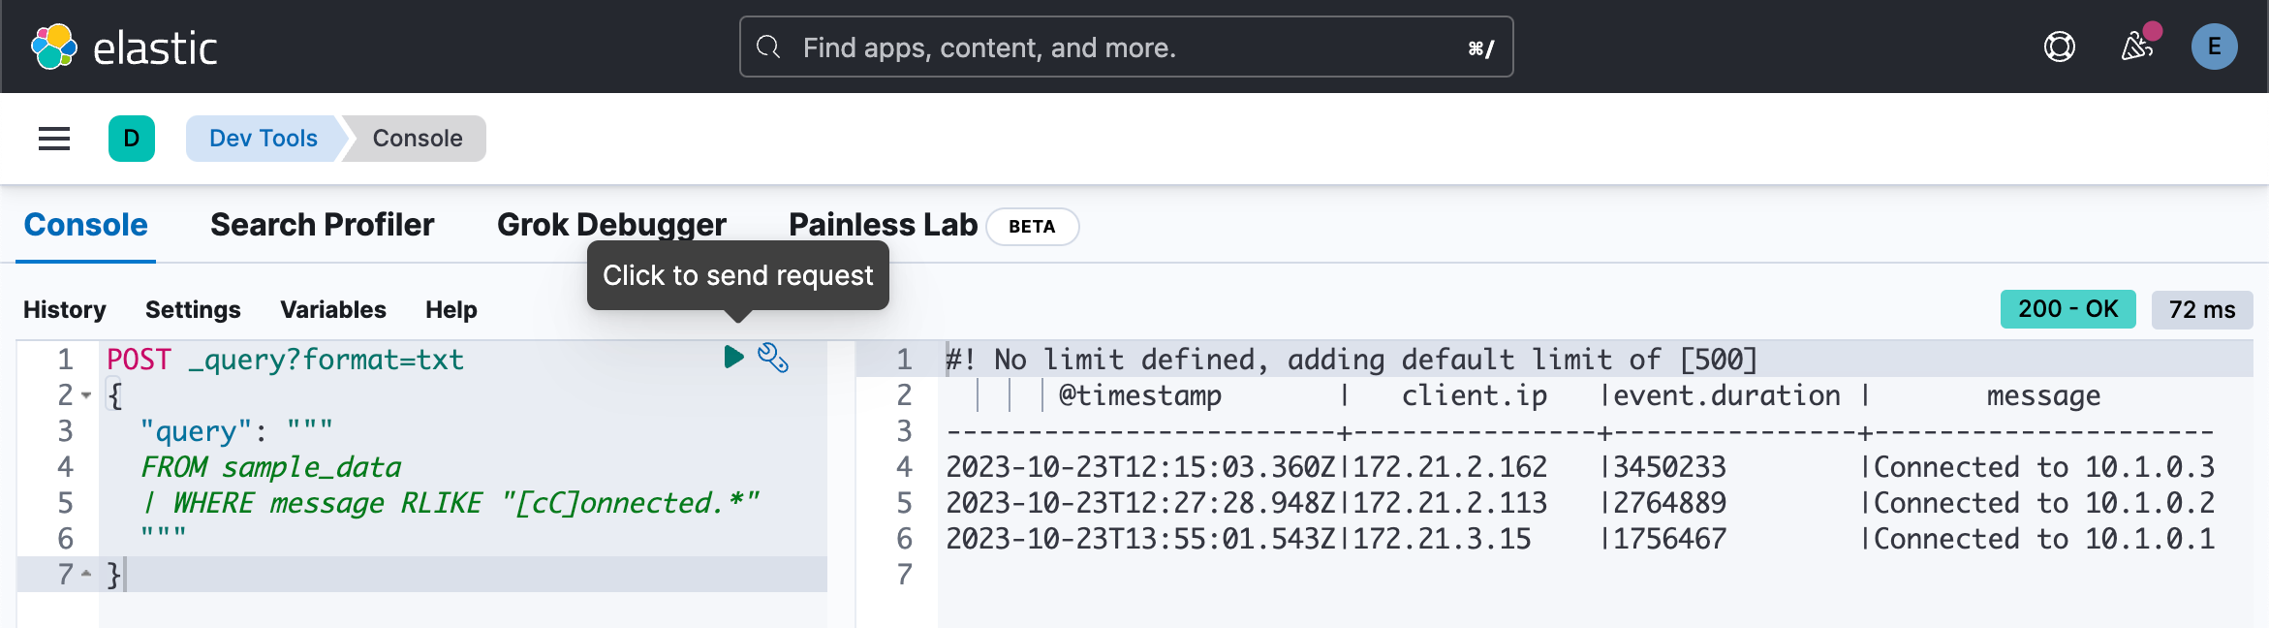2269x628 pixels.
Task: Click the search magnifier icon
Action: (768, 47)
